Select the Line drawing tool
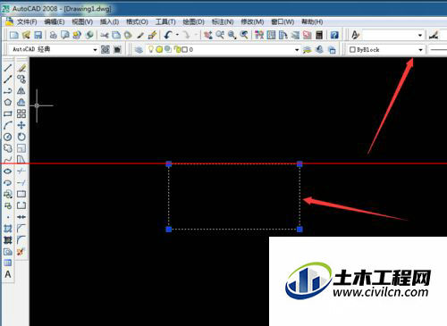The width and height of the screenshot is (447, 326). (x=8, y=68)
